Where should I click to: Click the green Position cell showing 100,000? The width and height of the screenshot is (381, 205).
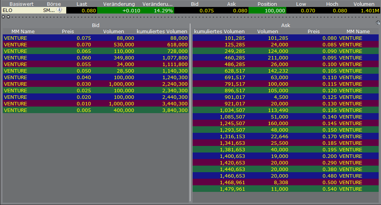[x=267, y=10]
